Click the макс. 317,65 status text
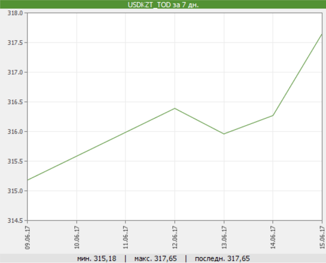The image size is (326, 263). (x=156, y=259)
